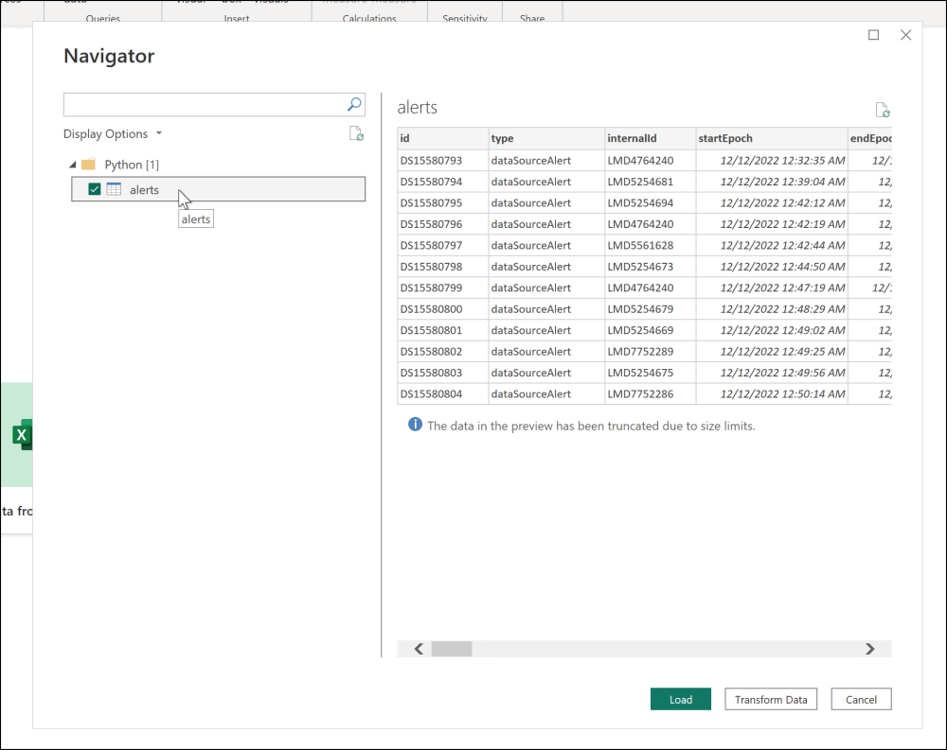Viewport: 947px width, 750px height.
Task: Uncheck the alerts table checkbox
Action: coord(94,189)
